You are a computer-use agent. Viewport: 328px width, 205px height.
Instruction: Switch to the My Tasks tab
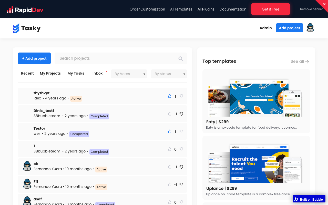(x=76, y=73)
